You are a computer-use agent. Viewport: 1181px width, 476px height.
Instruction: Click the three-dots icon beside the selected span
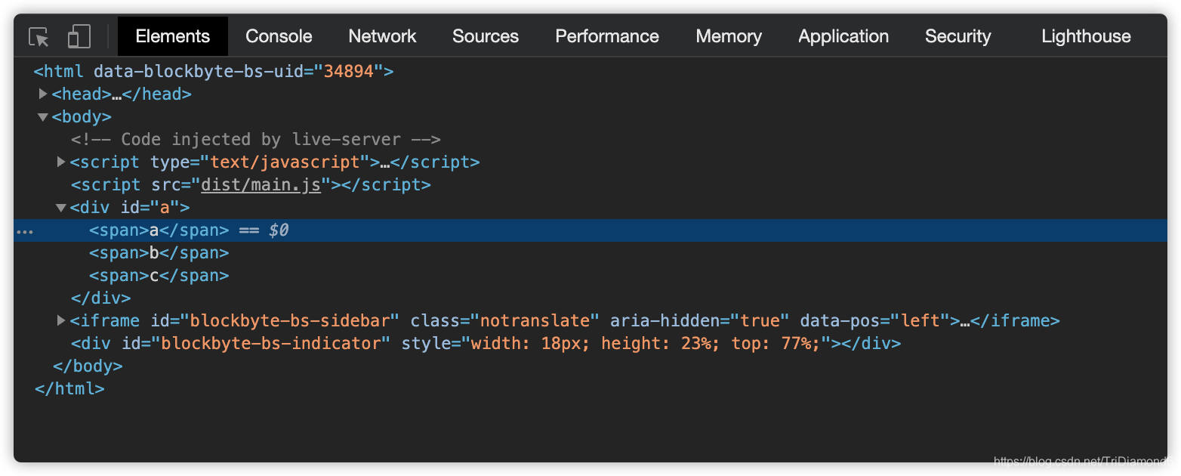tap(25, 231)
